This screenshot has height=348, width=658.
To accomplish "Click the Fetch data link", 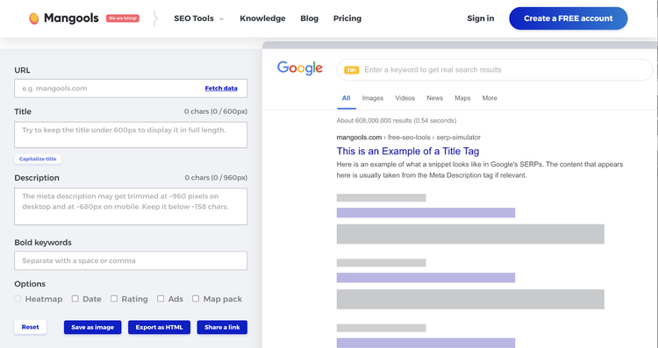I will coord(221,89).
